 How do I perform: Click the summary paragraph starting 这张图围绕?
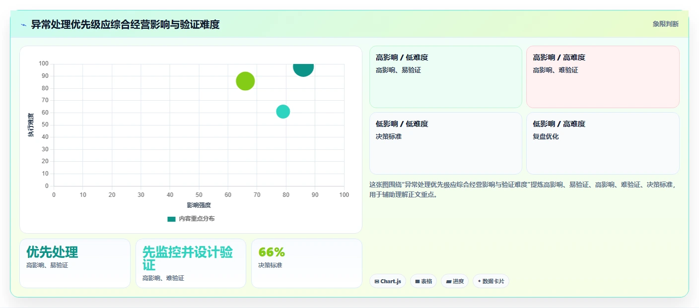click(x=524, y=189)
